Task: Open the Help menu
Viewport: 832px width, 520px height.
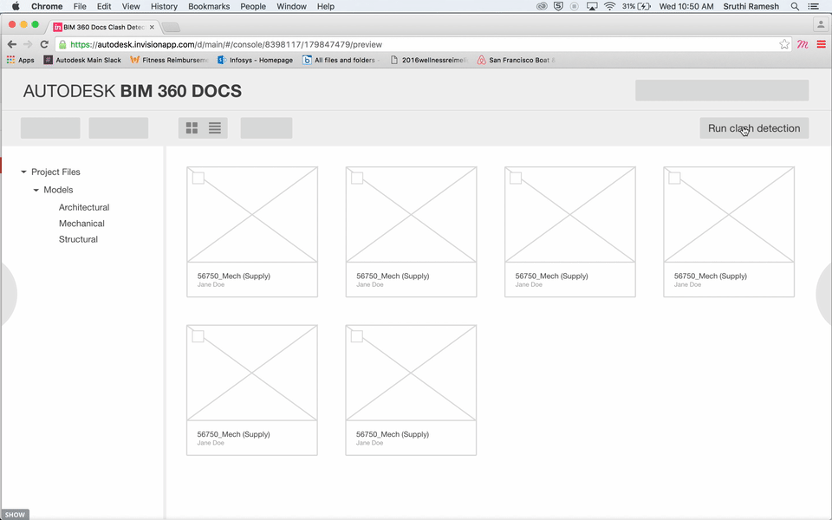Action: click(x=326, y=6)
